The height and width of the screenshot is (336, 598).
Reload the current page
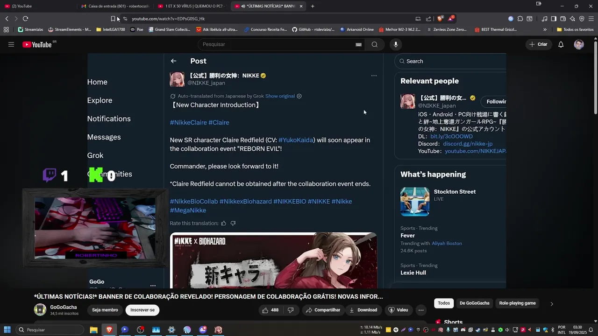pos(25,19)
